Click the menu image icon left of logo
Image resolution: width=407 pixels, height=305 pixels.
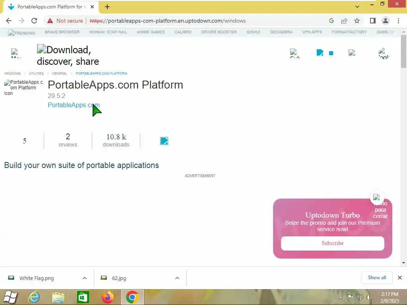(16, 53)
